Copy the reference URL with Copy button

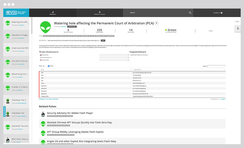(103, 40)
